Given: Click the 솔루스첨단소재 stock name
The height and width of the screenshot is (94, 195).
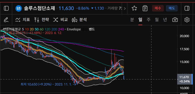Looking at the screenshot, I should click(39, 9).
